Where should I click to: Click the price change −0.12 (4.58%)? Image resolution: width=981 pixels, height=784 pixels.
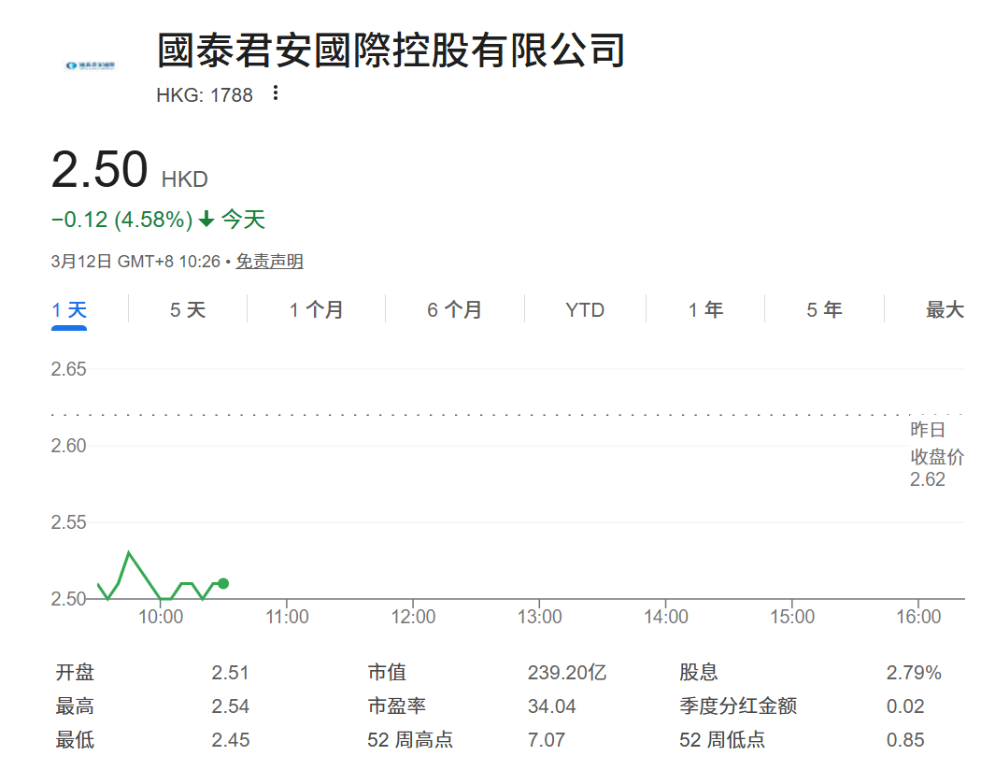coord(122,220)
